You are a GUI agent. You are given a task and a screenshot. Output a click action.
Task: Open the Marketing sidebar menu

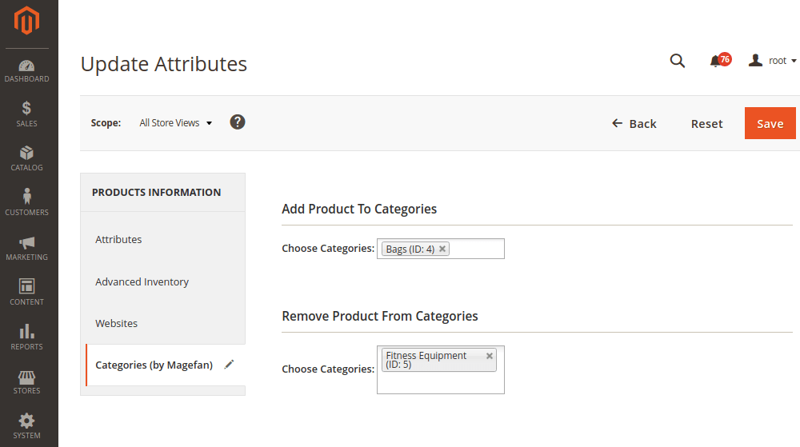(x=26, y=248)
